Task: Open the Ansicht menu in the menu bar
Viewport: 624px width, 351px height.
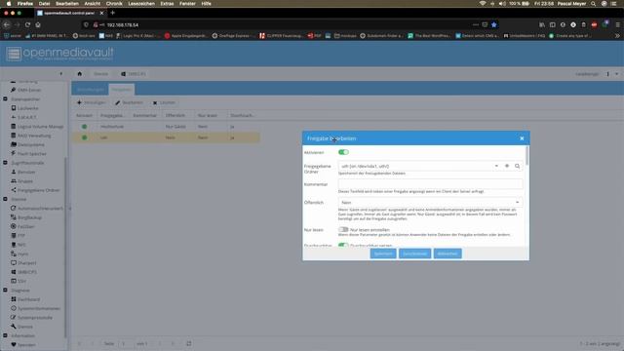Action: (92, 4)
